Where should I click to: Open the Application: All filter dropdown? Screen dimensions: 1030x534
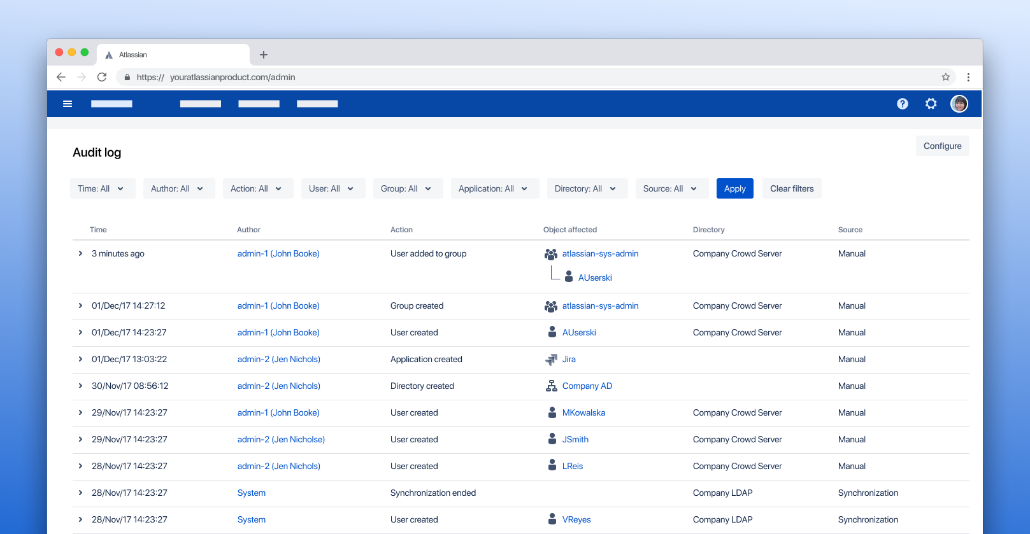pos(495,188)
